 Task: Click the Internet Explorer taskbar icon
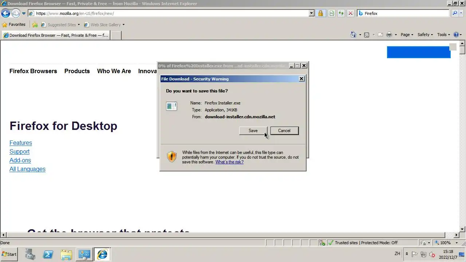(x=102, y=254)
